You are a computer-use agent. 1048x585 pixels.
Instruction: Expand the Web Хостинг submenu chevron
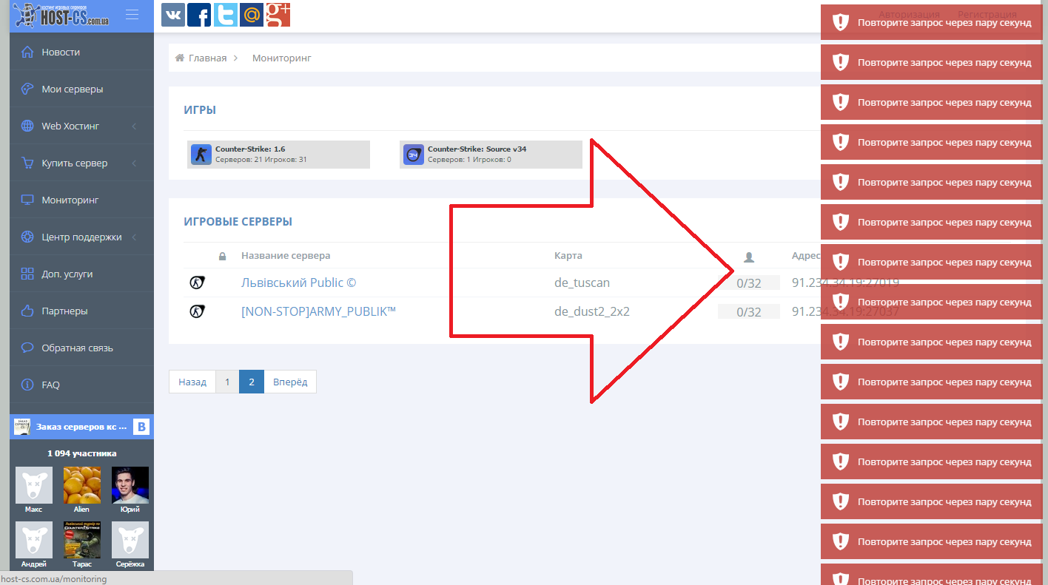[134, 126]
